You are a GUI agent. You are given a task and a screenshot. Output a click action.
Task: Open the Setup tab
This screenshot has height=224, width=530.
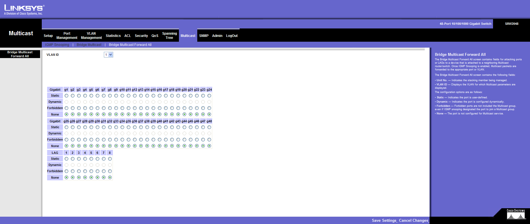[48, 36]
